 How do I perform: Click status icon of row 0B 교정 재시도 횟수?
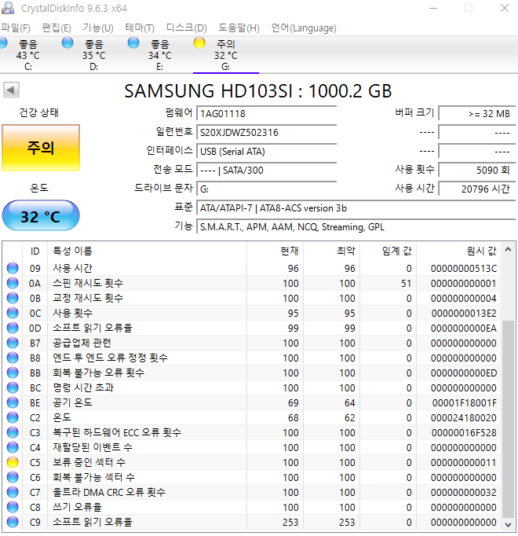[x=13, y=298]
